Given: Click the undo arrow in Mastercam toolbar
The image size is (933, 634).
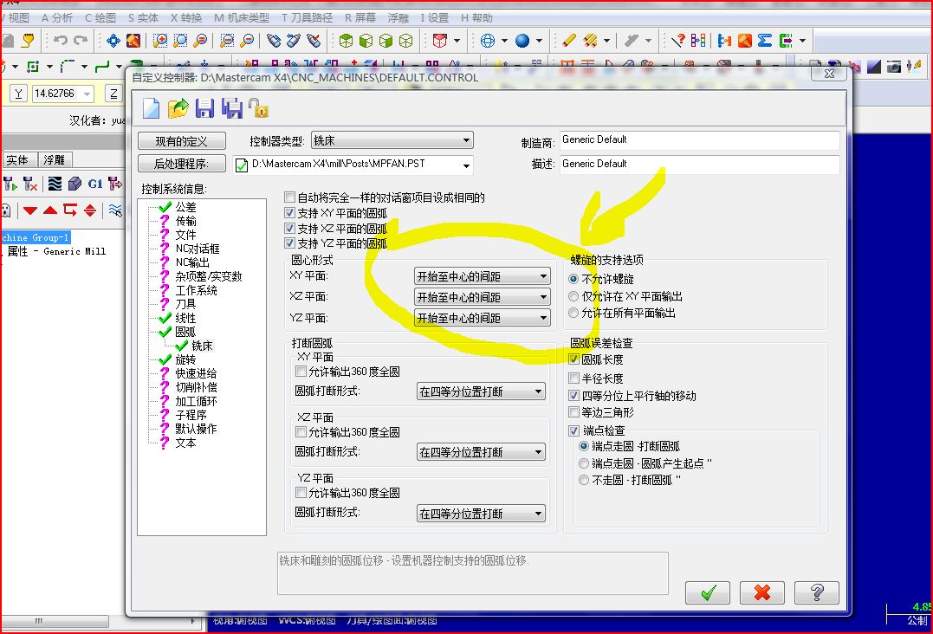Looking at the screenshot, I should 60,41.
